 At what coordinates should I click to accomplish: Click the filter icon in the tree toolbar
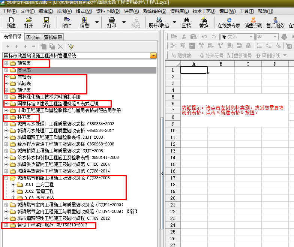point(70,46)
